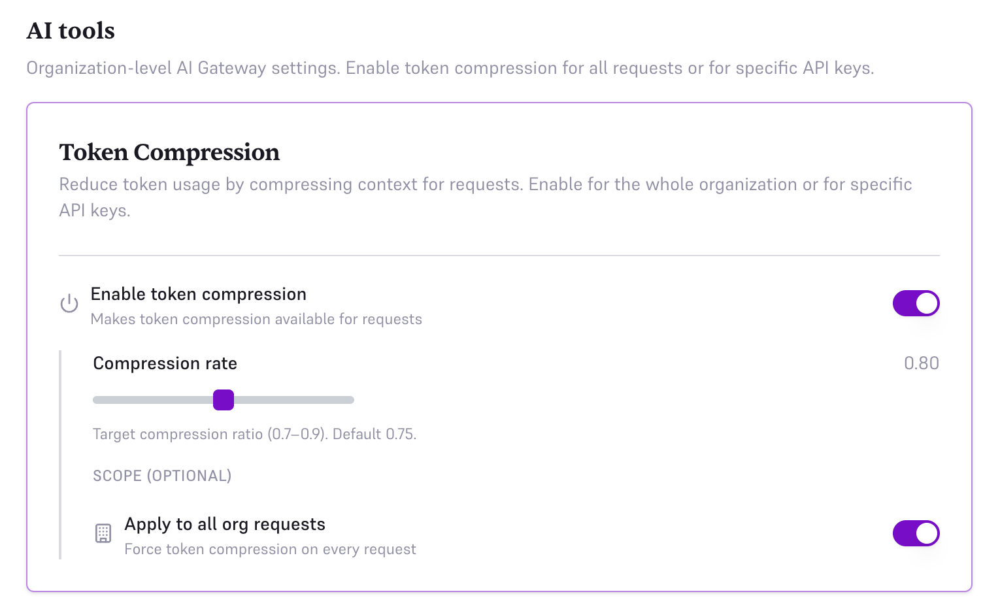
Task: Click the text Makes token compression available for requests
Action: 256,319
